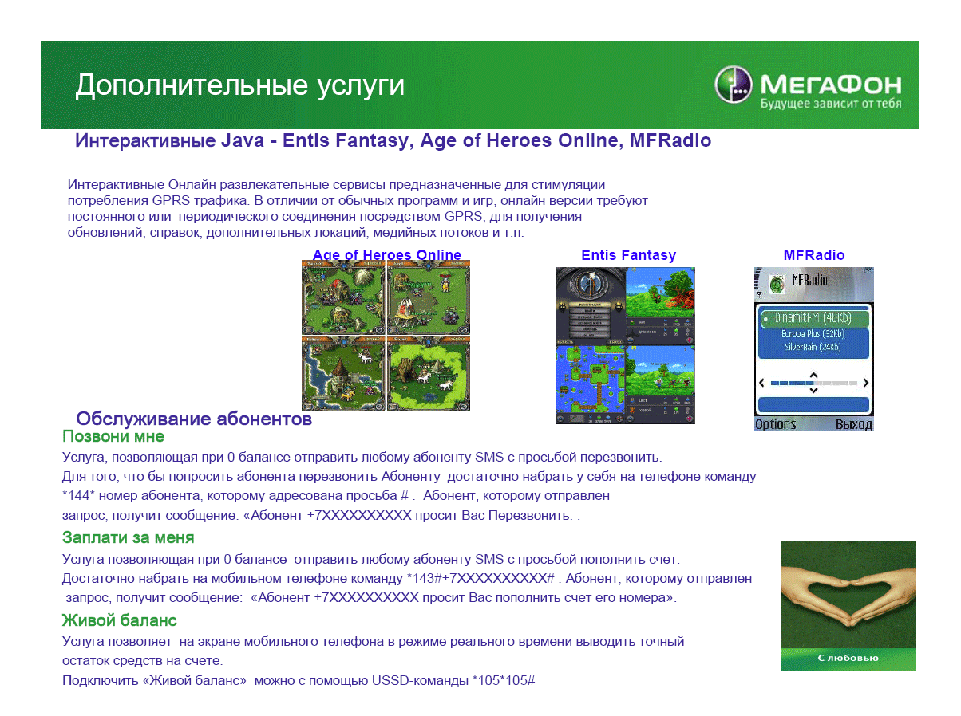Image resolution: width=961 pixels, height=716 pixels.
Task: Select the DinamitFM (48Kb) station
Action: (x=813, y=318)
